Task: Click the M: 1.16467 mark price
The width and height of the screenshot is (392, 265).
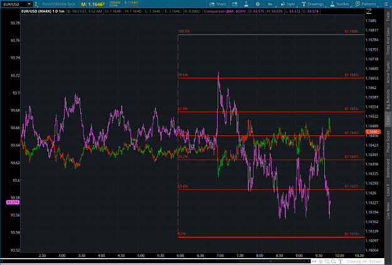Action: tap(93, 4)
